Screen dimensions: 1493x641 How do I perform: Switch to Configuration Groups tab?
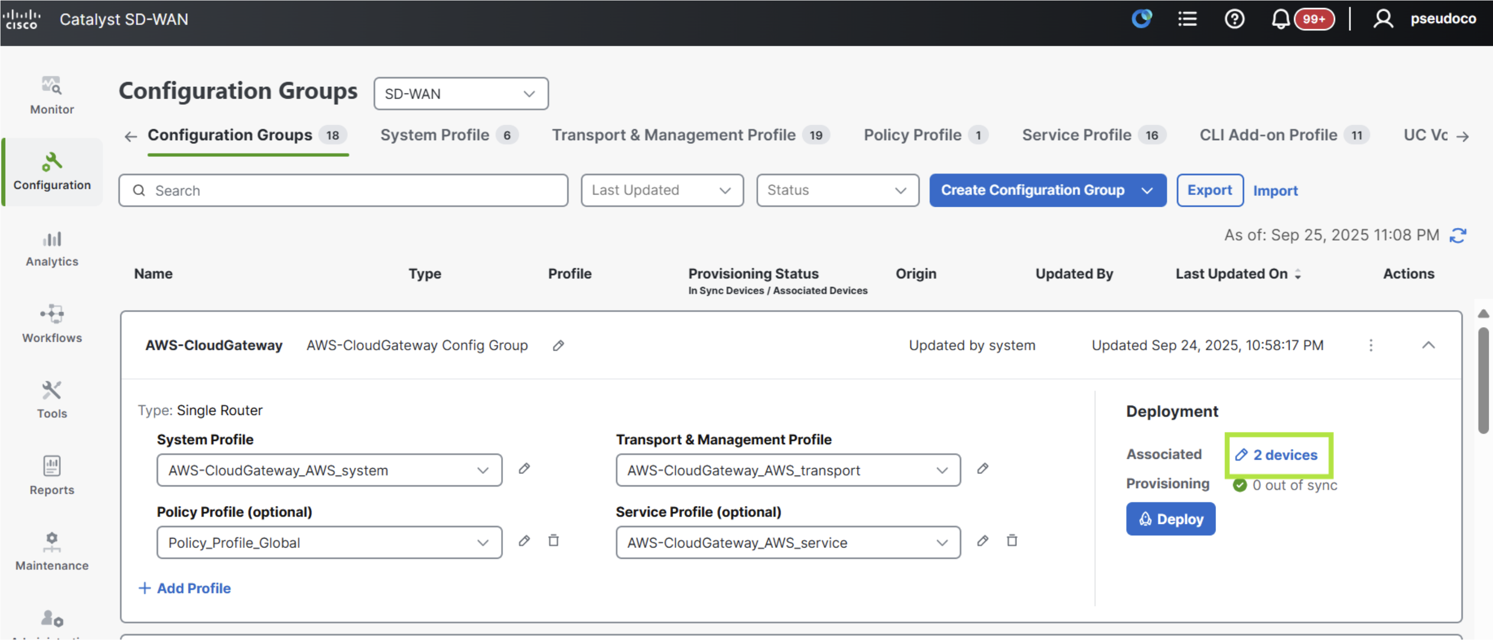247,135
